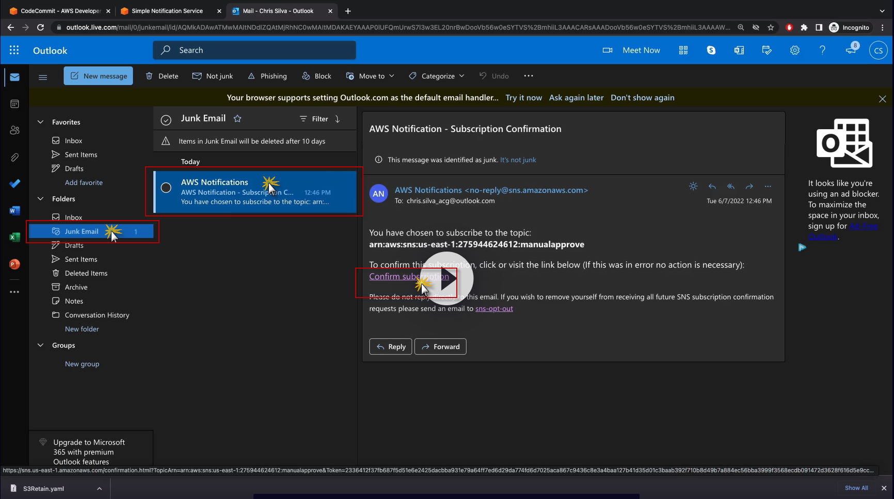Reply all using the double-arrow icon
Image resolution: width=894 pixels, height=499 pixels.
(x=731, y=186)
